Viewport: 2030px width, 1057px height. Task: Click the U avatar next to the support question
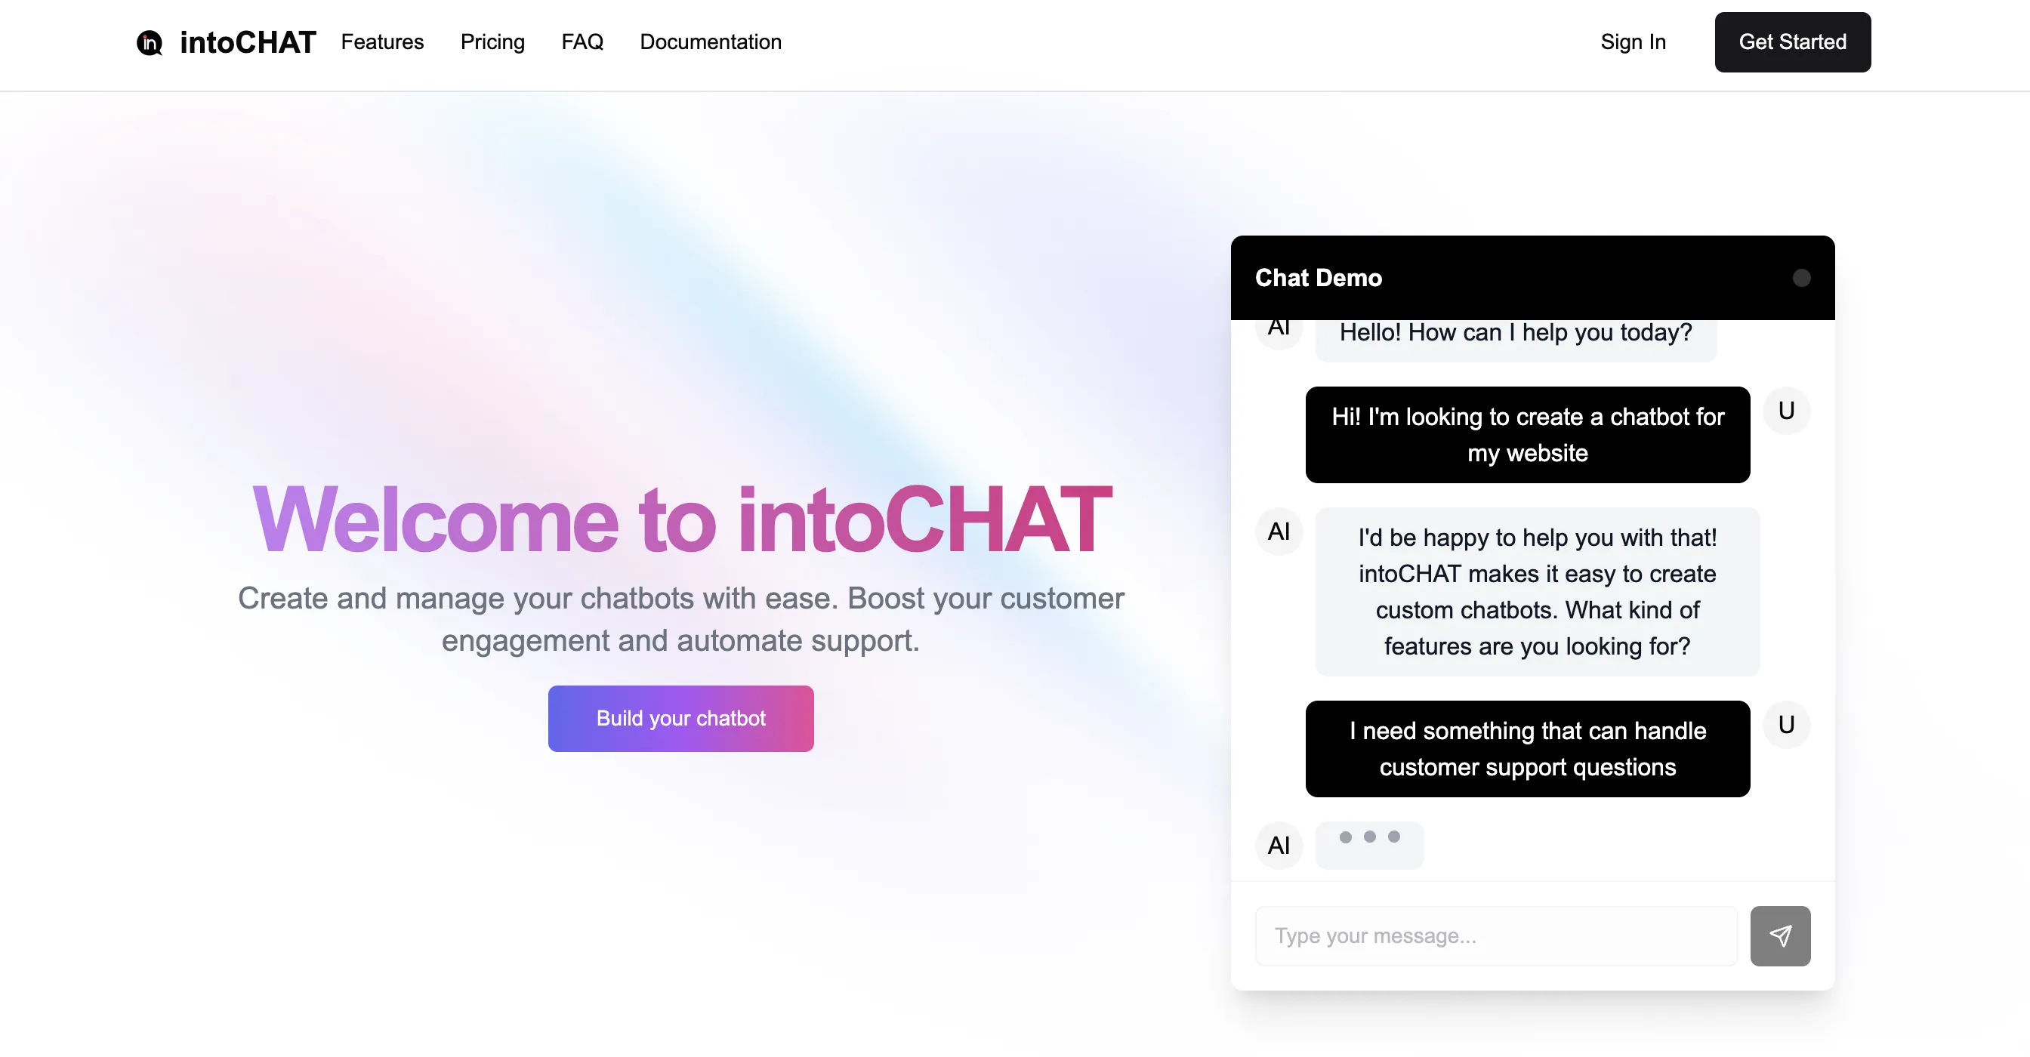1787,724
